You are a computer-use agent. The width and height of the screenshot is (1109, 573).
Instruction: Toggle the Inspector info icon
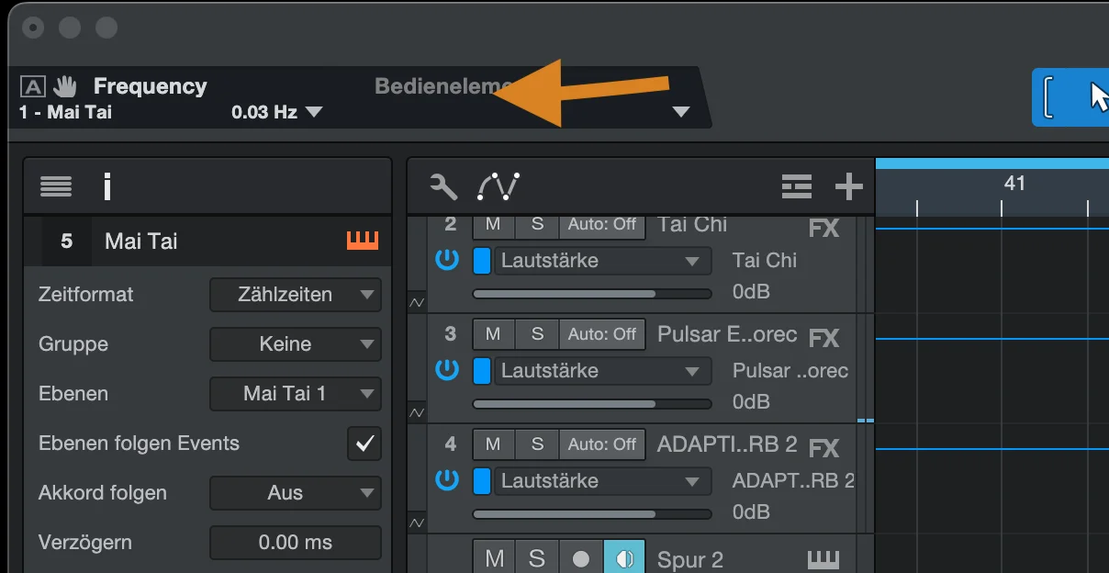click(107, 187)
